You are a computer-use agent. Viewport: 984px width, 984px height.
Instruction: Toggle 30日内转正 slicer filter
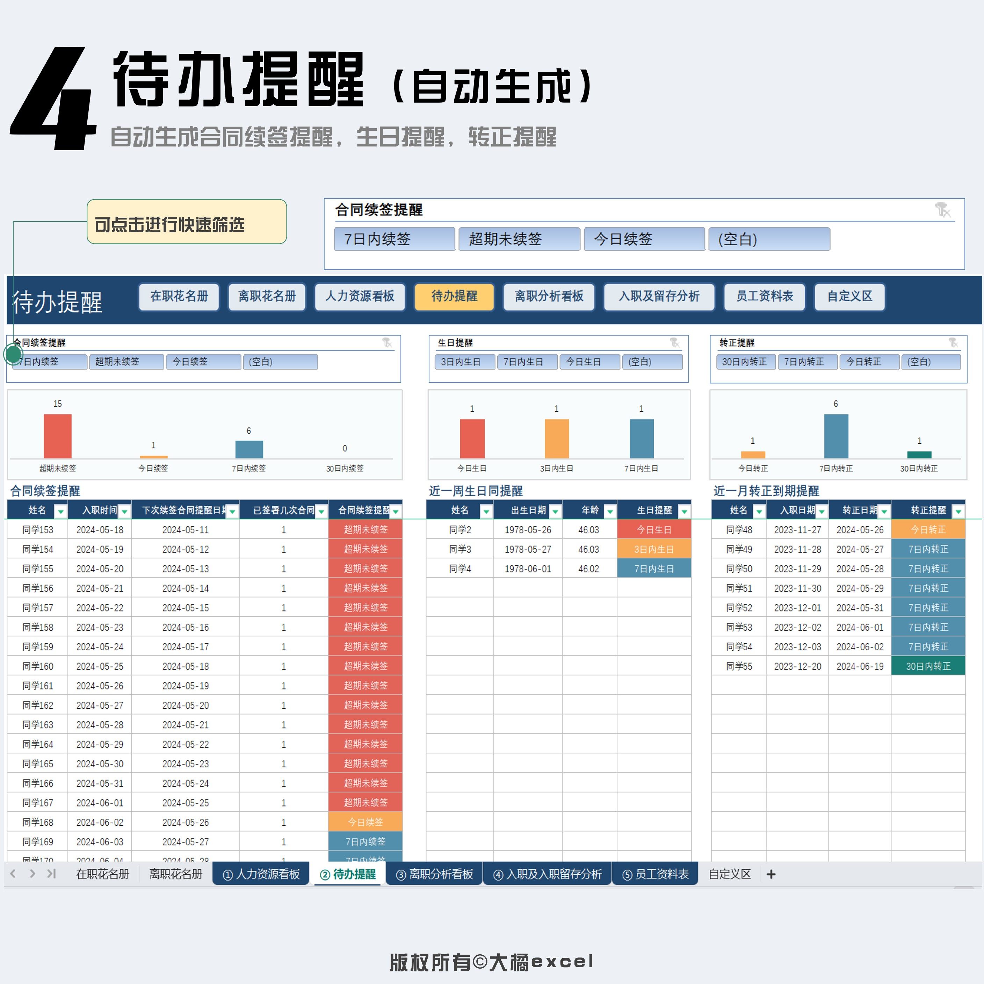pyautogui.click(x=746, y=362)
